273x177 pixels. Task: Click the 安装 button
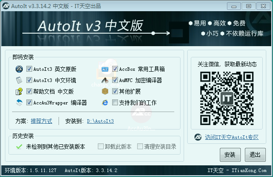[x=230, y=155]
